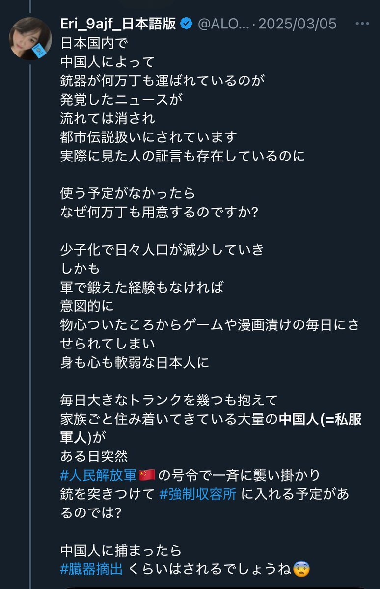Image resolution: width=380 pixels, height=589 pixels.
Task: Open the hashtag #臓器摘出
Action: click(91, 569)
